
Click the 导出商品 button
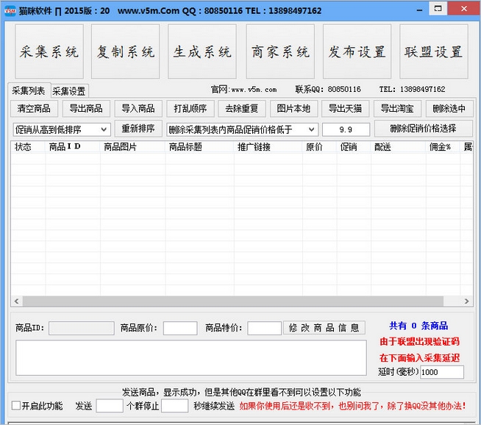[86, 109]
